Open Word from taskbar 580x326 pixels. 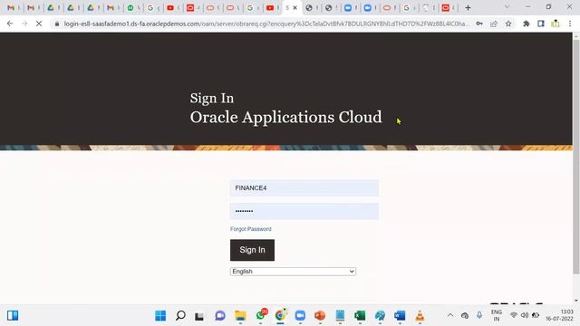point(400,316)
